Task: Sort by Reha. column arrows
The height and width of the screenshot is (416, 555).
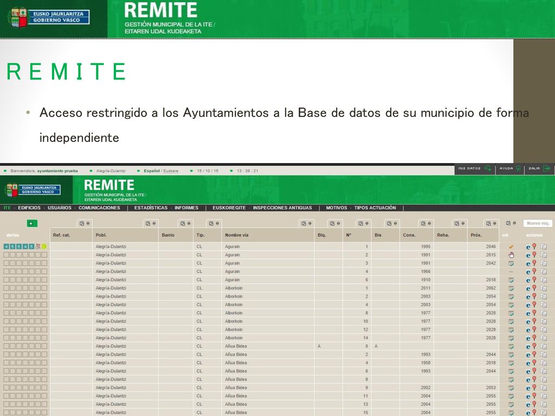Action: [463, 224]
